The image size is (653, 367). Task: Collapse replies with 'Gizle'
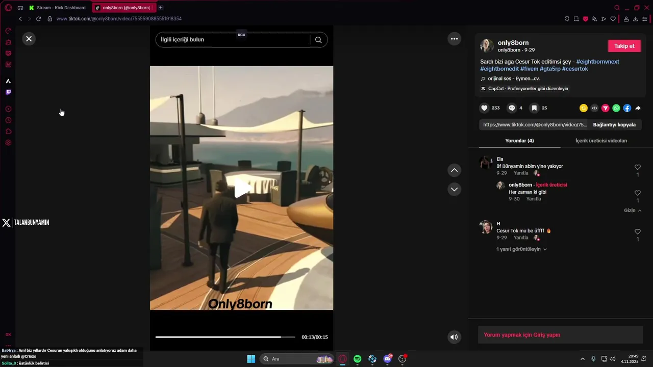point(633,211)
